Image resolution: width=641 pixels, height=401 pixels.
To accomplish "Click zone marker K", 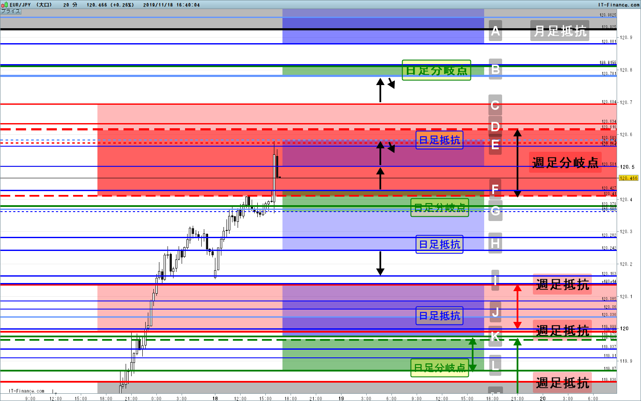I will (495, 336).
